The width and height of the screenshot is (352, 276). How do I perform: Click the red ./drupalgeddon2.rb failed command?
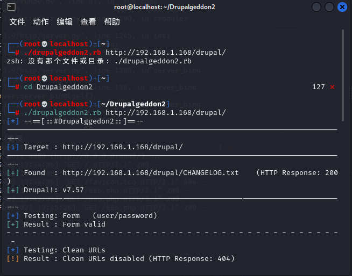click(62, 53)
